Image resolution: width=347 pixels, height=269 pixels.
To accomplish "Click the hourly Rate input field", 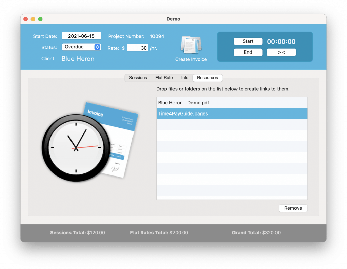I will pos(137,48).
